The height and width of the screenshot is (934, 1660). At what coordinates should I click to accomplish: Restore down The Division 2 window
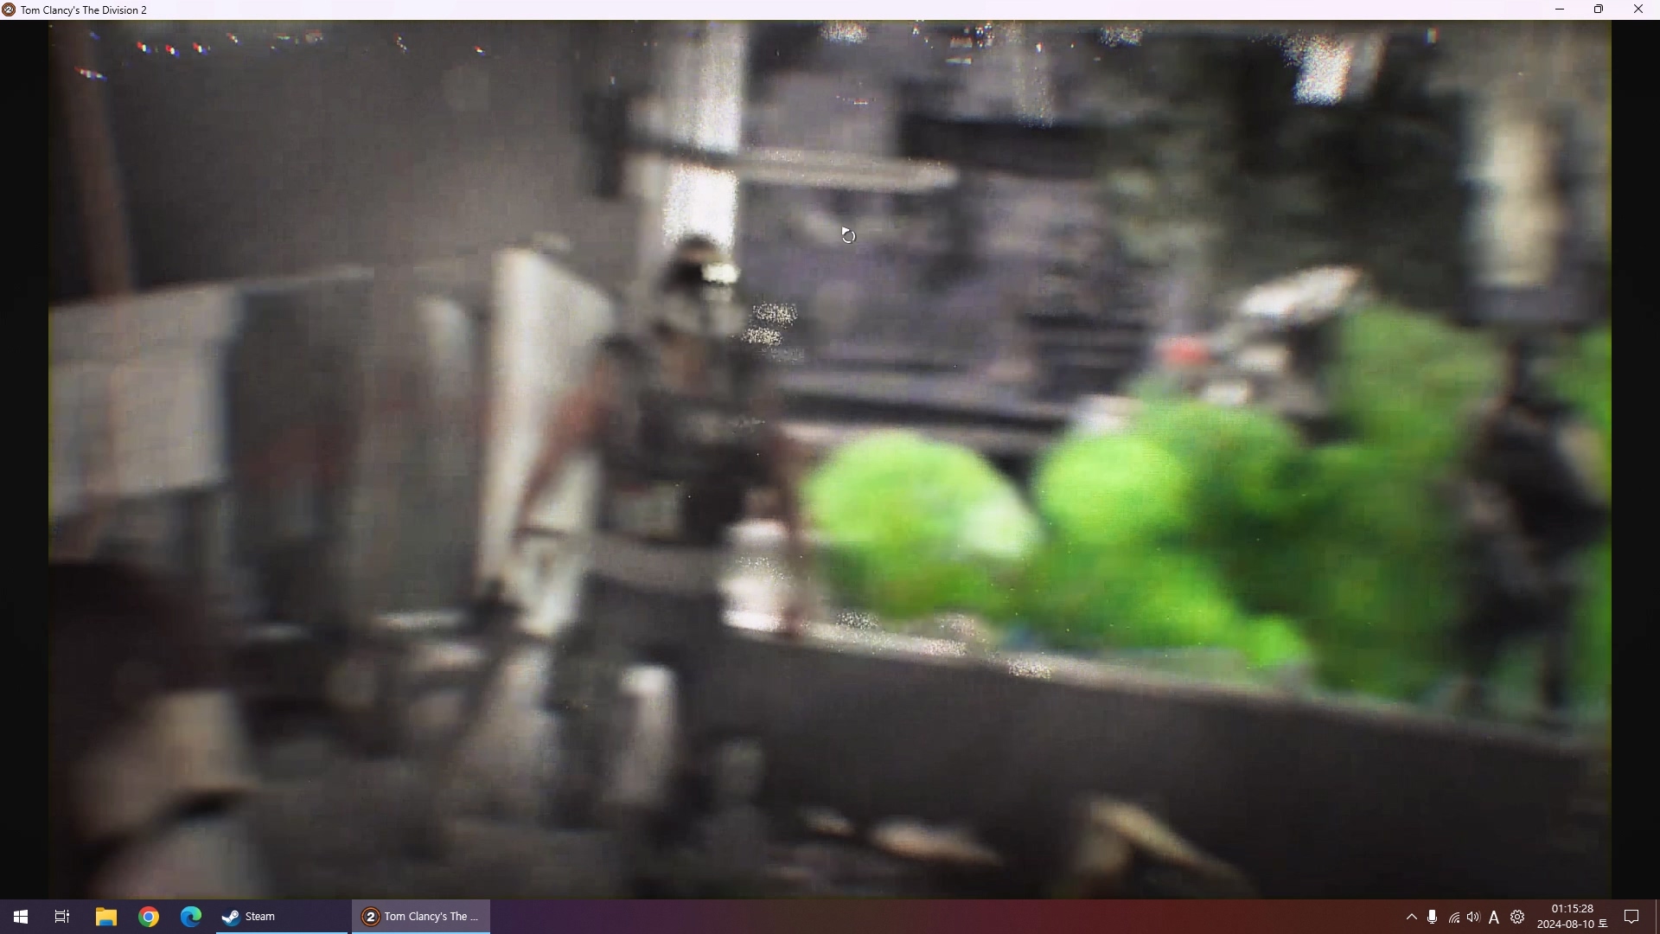pyautogui.click(x=1599, y=10)
